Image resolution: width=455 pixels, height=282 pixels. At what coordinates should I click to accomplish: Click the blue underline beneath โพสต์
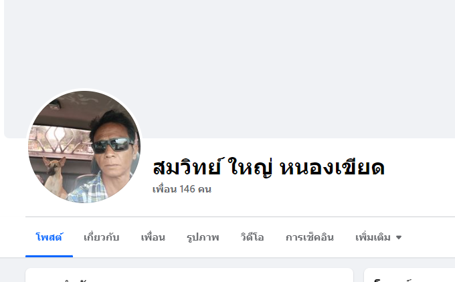pyautogui.click(x=49, y=256)
